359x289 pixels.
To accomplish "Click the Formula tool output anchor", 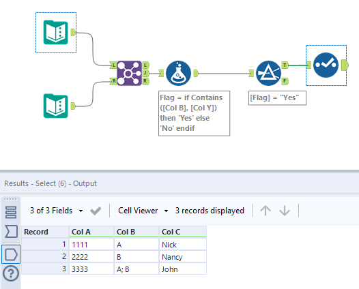I will tap(196, 73).
